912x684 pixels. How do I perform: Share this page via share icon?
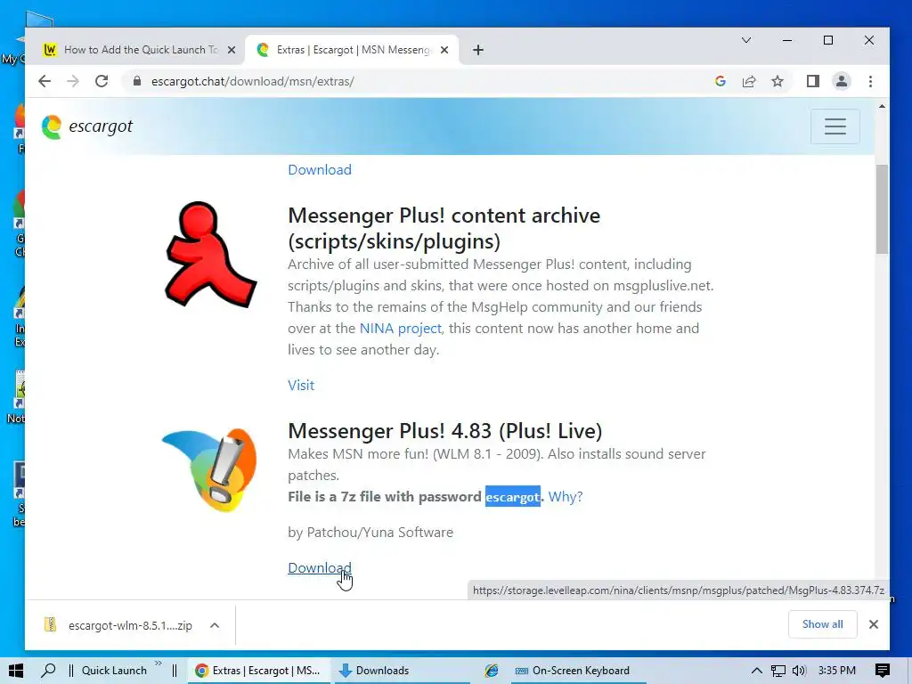[749, 81]
